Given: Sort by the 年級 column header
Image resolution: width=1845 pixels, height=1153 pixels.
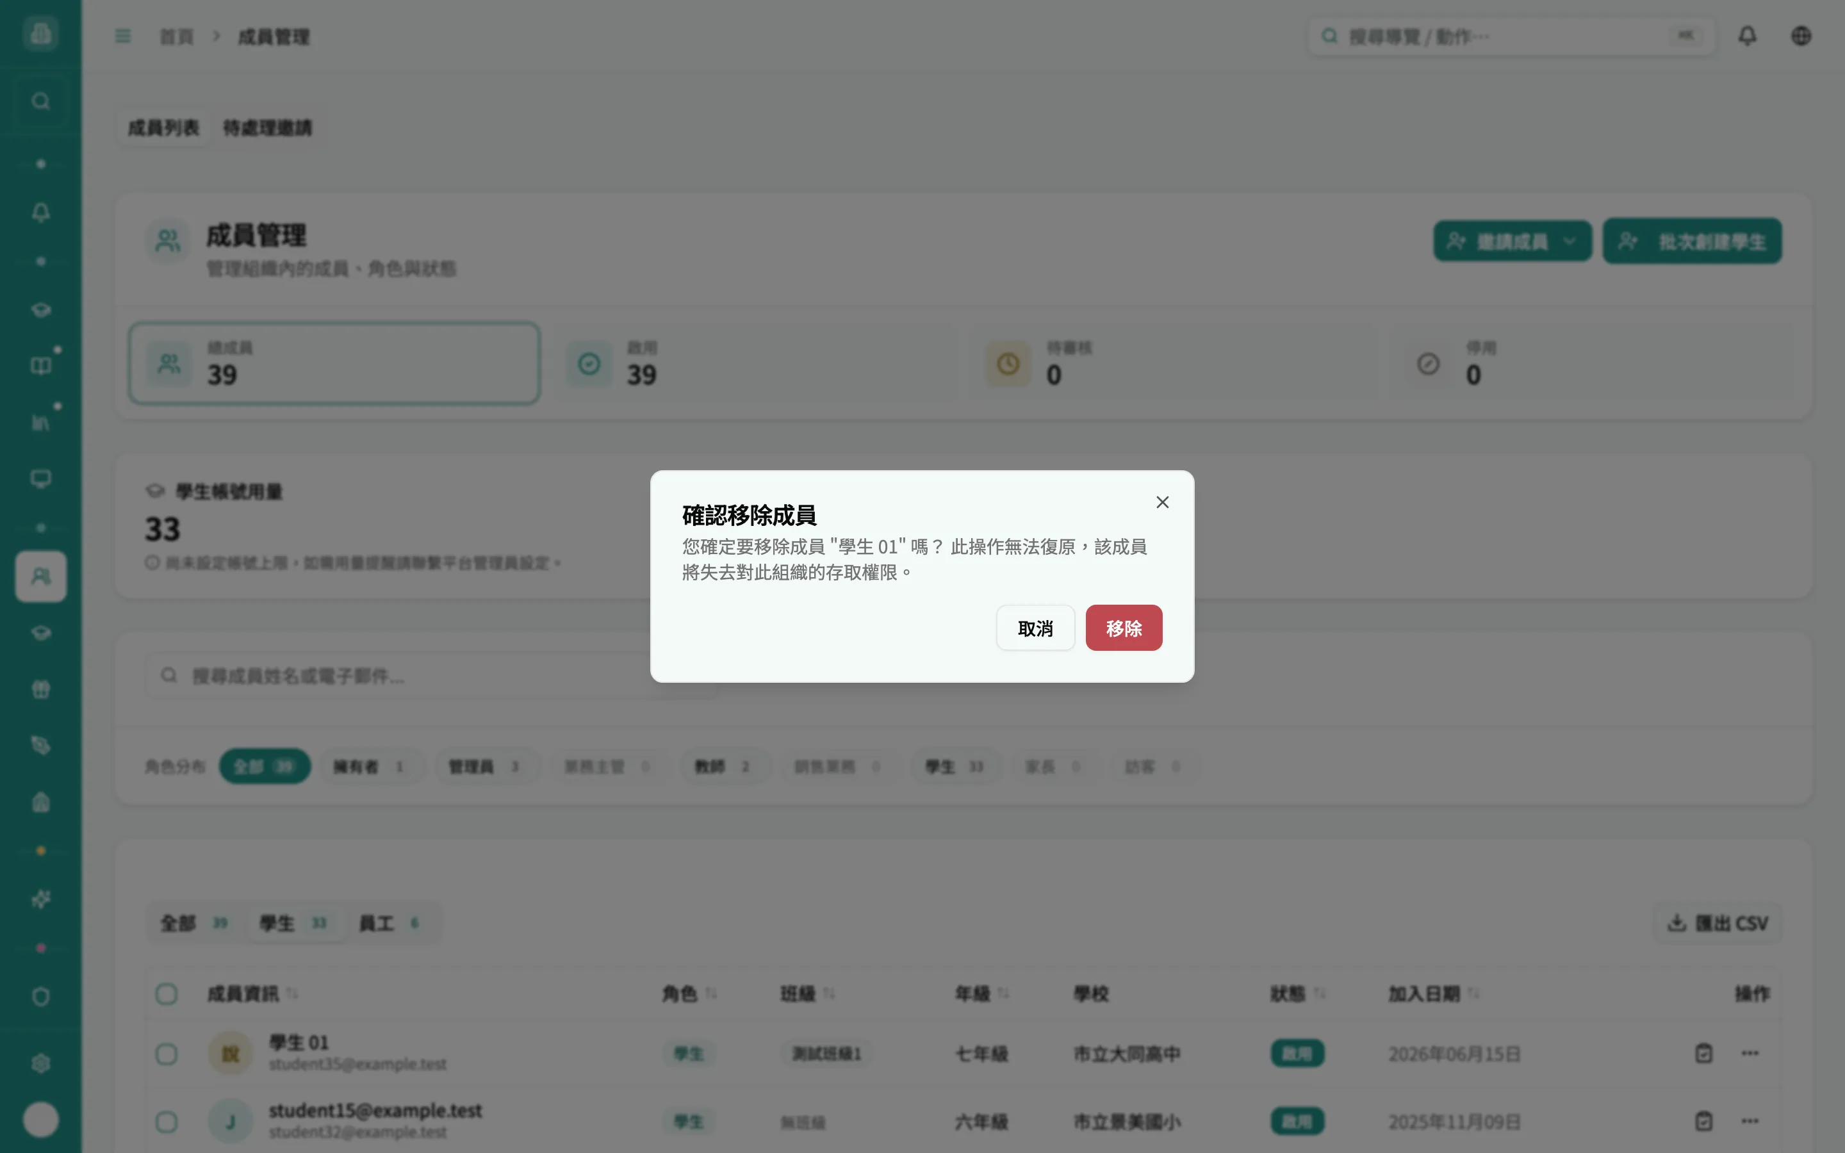Looking at the screenshot, I should (982, 994).
